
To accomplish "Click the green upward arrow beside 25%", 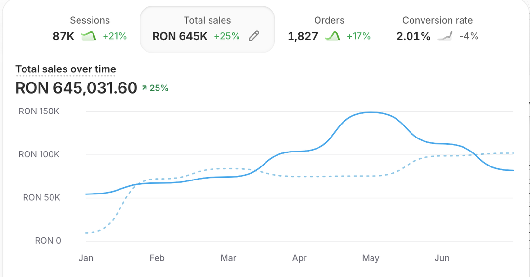I will click(x=145, y=88).
